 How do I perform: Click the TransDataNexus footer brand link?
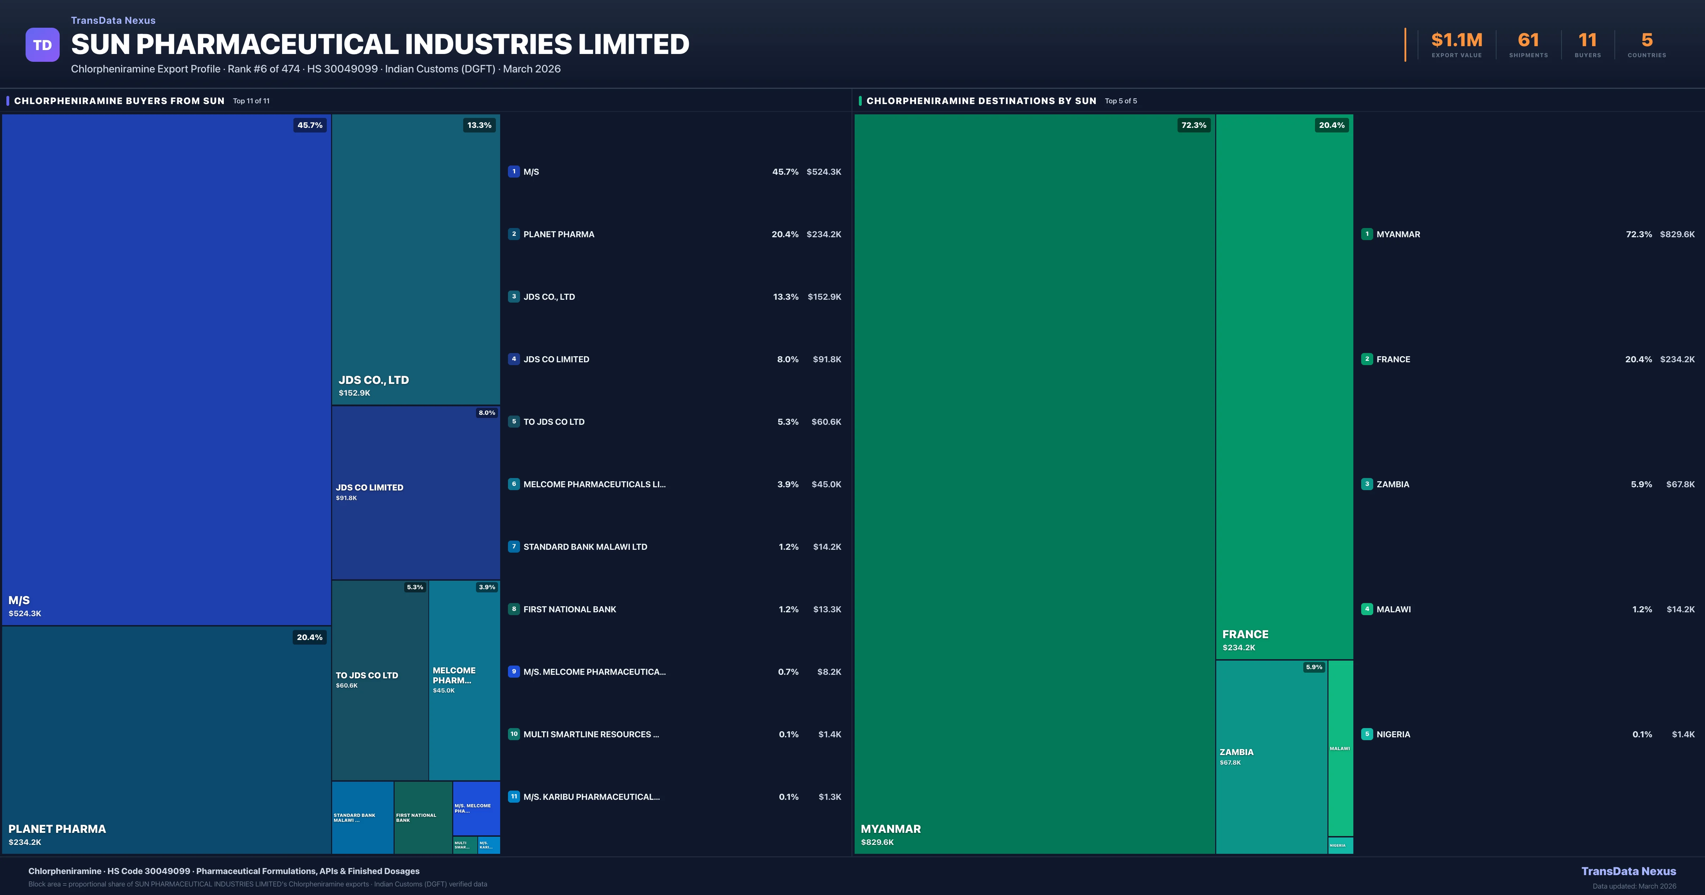[x=1628, y=871]
